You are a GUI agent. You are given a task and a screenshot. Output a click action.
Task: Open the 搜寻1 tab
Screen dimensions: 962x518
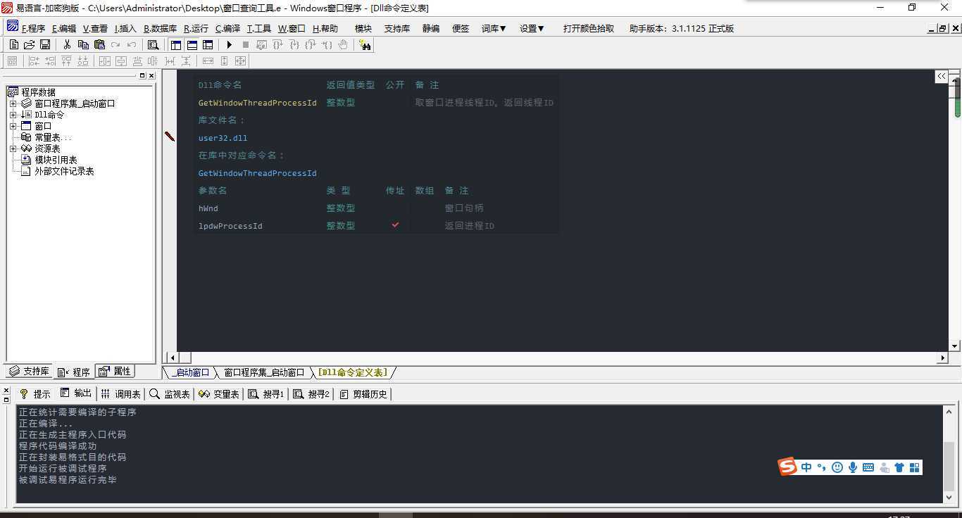(266, 394)
